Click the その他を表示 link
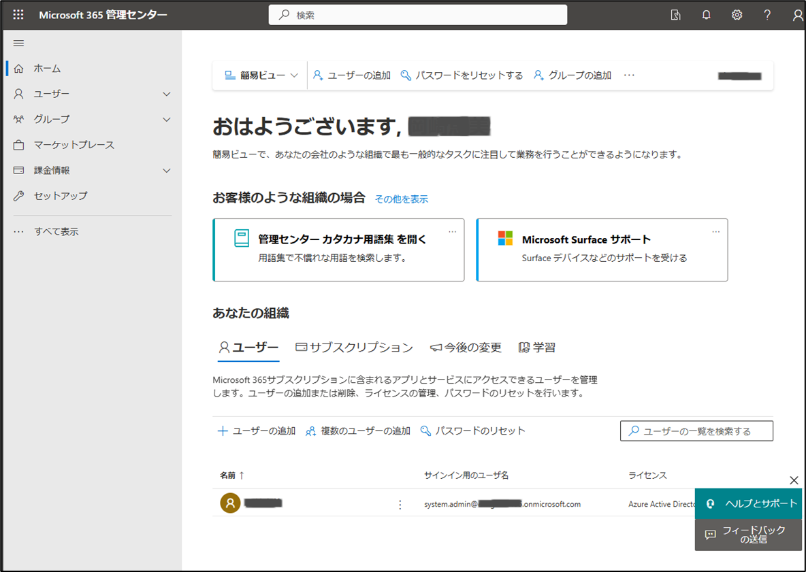806x572 pixels. (x=402, y=199)
